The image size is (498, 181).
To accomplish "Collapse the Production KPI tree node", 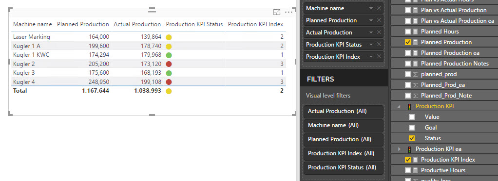I will pos(399,107).
